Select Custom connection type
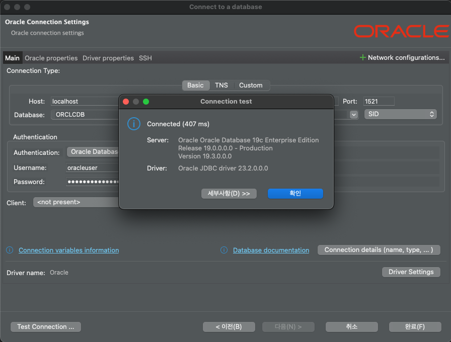 pos(251,85)
